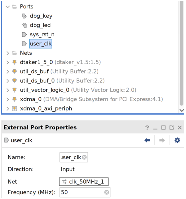Screen dimensions: 186x199
Task: Expand the util_vector_logic_0 node chevron
Action: click(8, 90)
